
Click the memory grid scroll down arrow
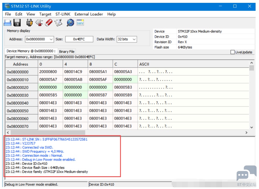(251, 127)
